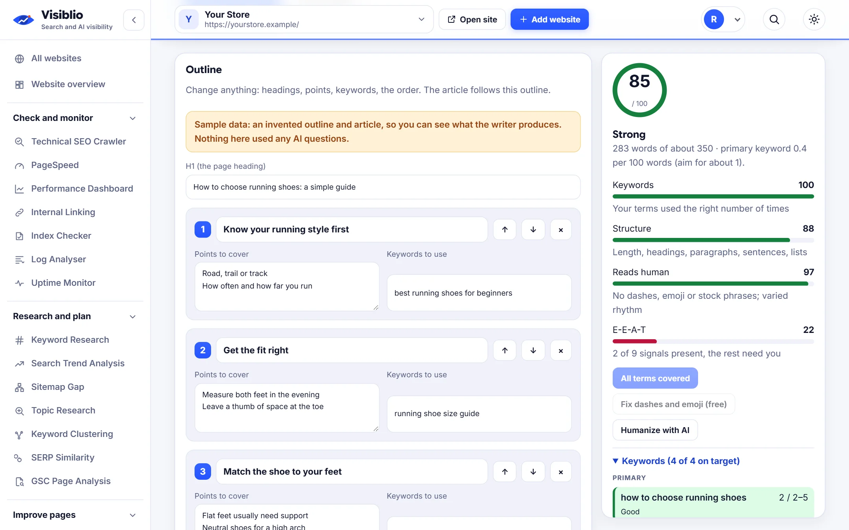This screenshot has height=530, width=849.
Task: Open the R user avatar
Action: click(714, 19)
